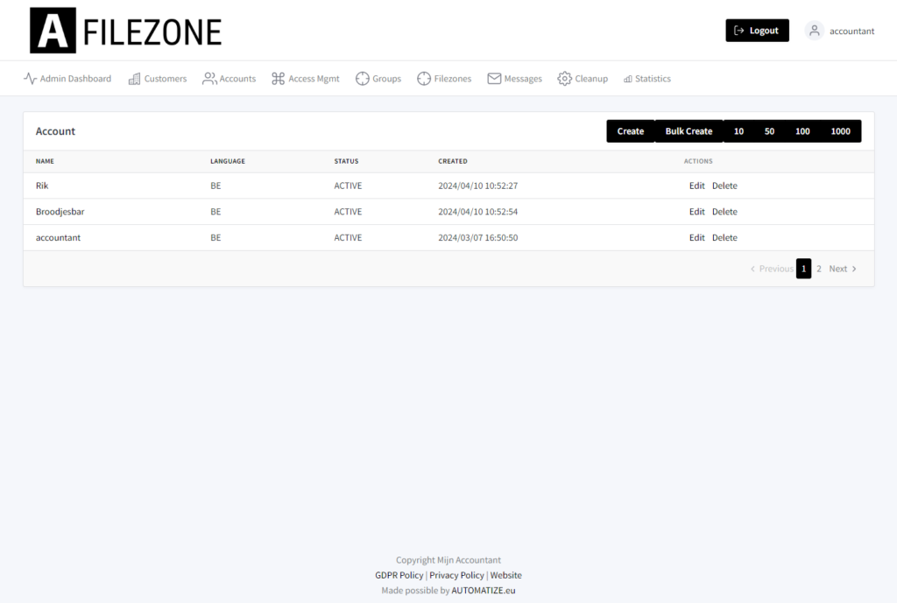Click the Statistics bar chart icon

tap(628, 79)
